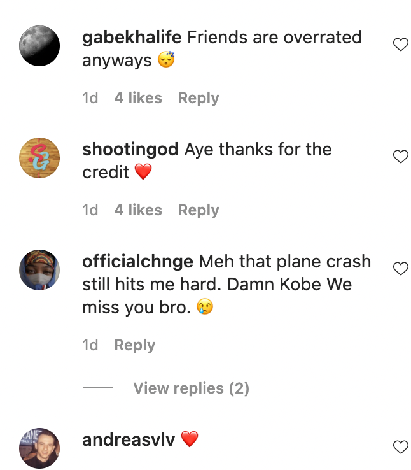Visit the gabekhalife username link
The image size is (411, 470).
[132, 38]
